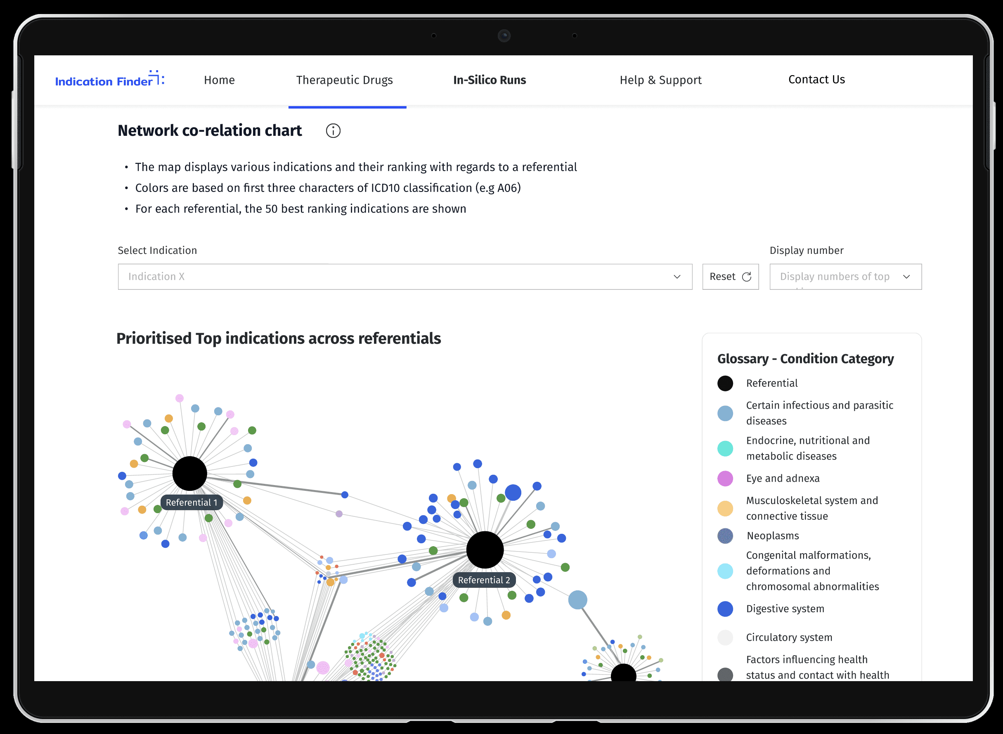
Task: Open Help & Support
Action: tap(660, 80)
